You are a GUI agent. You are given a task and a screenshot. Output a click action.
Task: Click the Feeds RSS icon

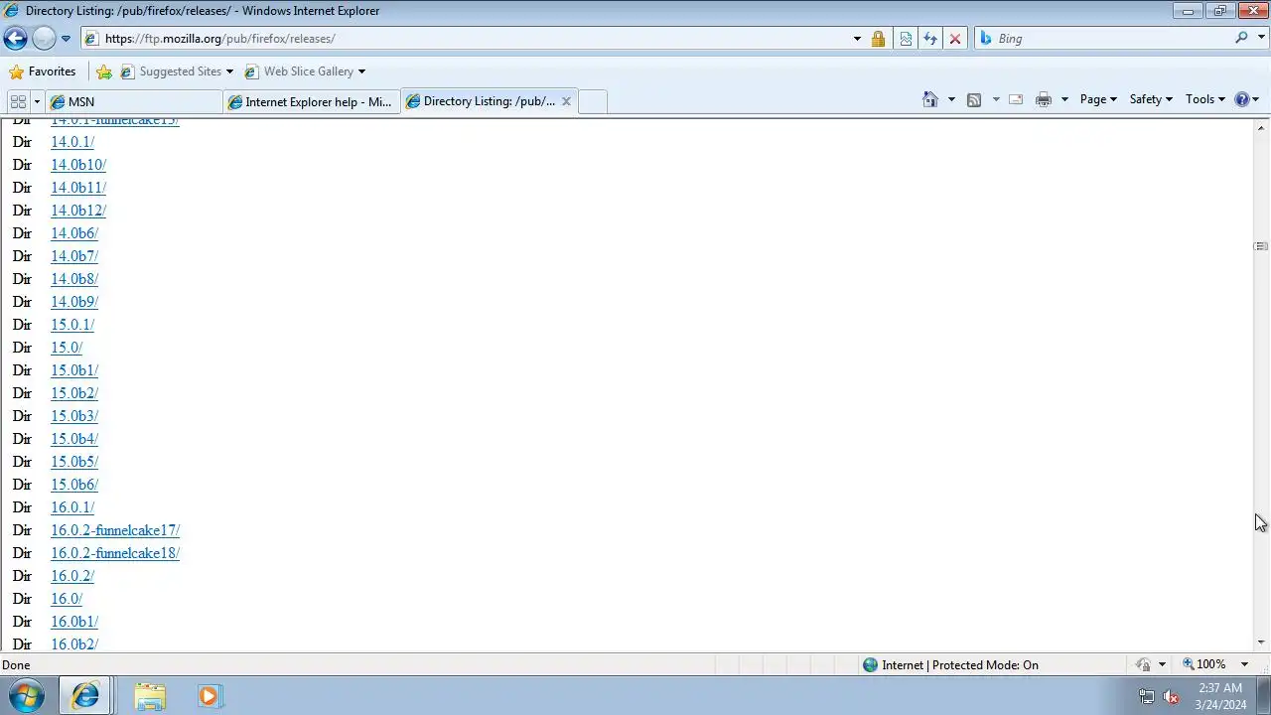pyautogui.click(x=974, y=99)
